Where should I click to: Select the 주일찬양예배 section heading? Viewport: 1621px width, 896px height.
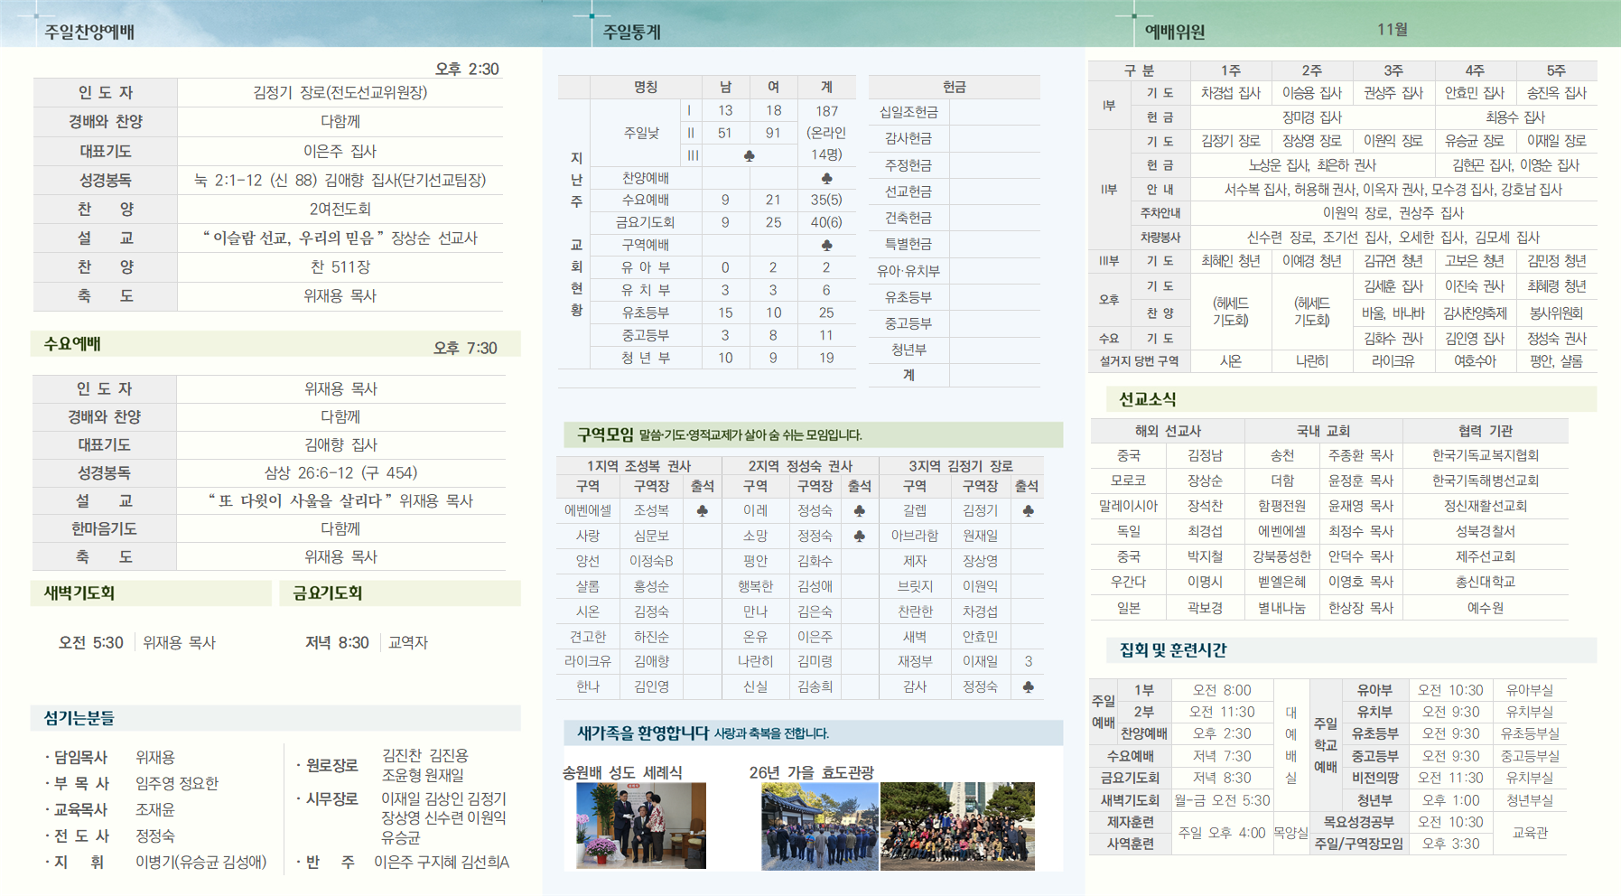[x=89, y=33]
